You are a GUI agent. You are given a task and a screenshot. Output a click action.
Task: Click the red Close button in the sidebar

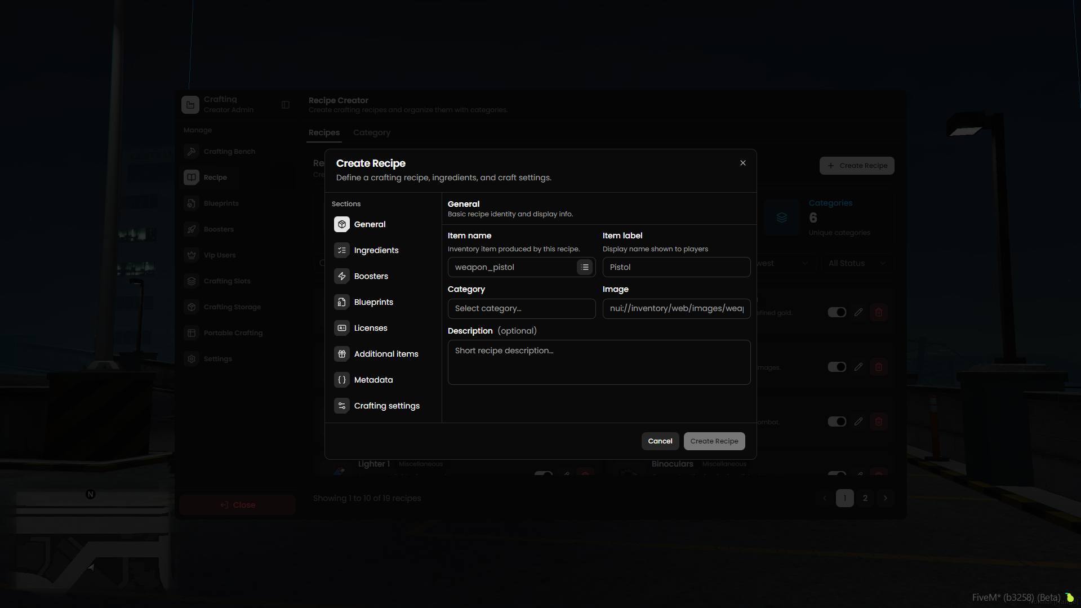point(238,505)
